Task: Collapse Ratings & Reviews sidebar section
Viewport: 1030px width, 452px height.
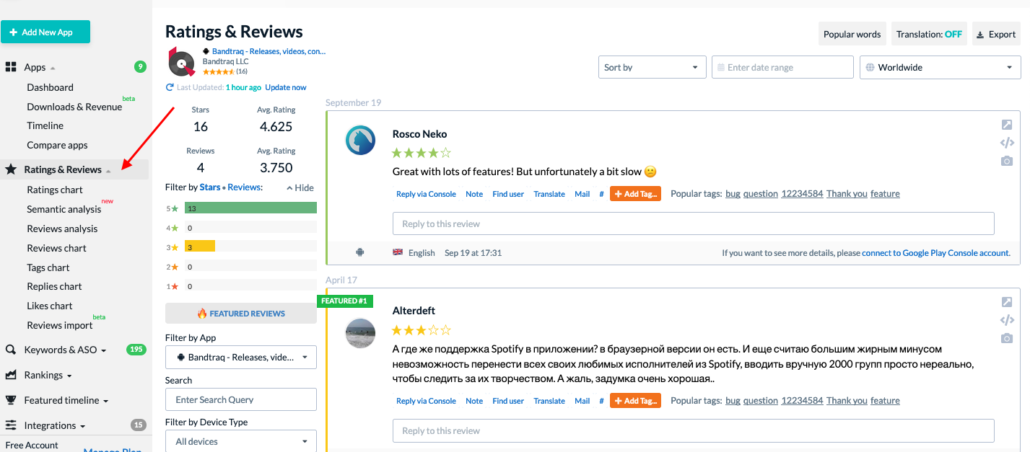Action: coord(108,171)
